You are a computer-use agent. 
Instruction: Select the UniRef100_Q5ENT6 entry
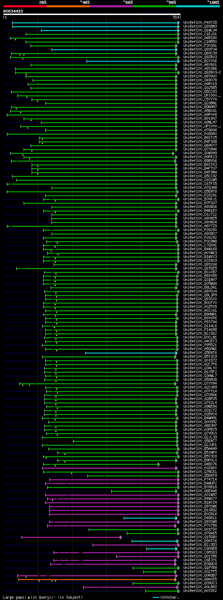(200, 353)
